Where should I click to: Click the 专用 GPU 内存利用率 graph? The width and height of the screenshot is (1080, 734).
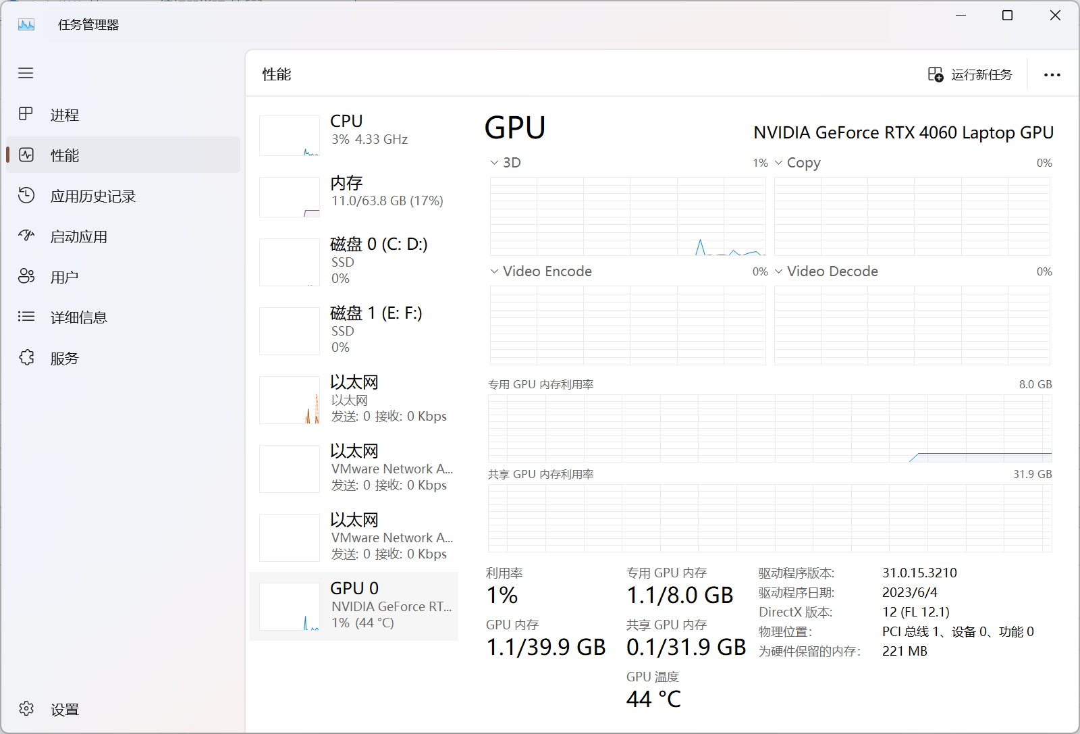coord(770,428)
